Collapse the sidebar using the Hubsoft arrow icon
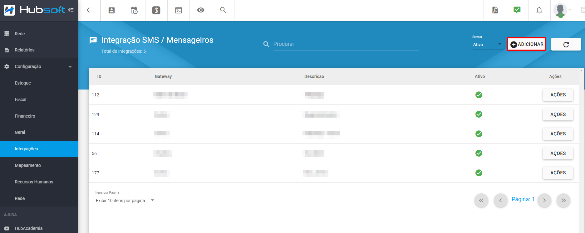Viewport: 585px width, 233px height. (71, 10)
